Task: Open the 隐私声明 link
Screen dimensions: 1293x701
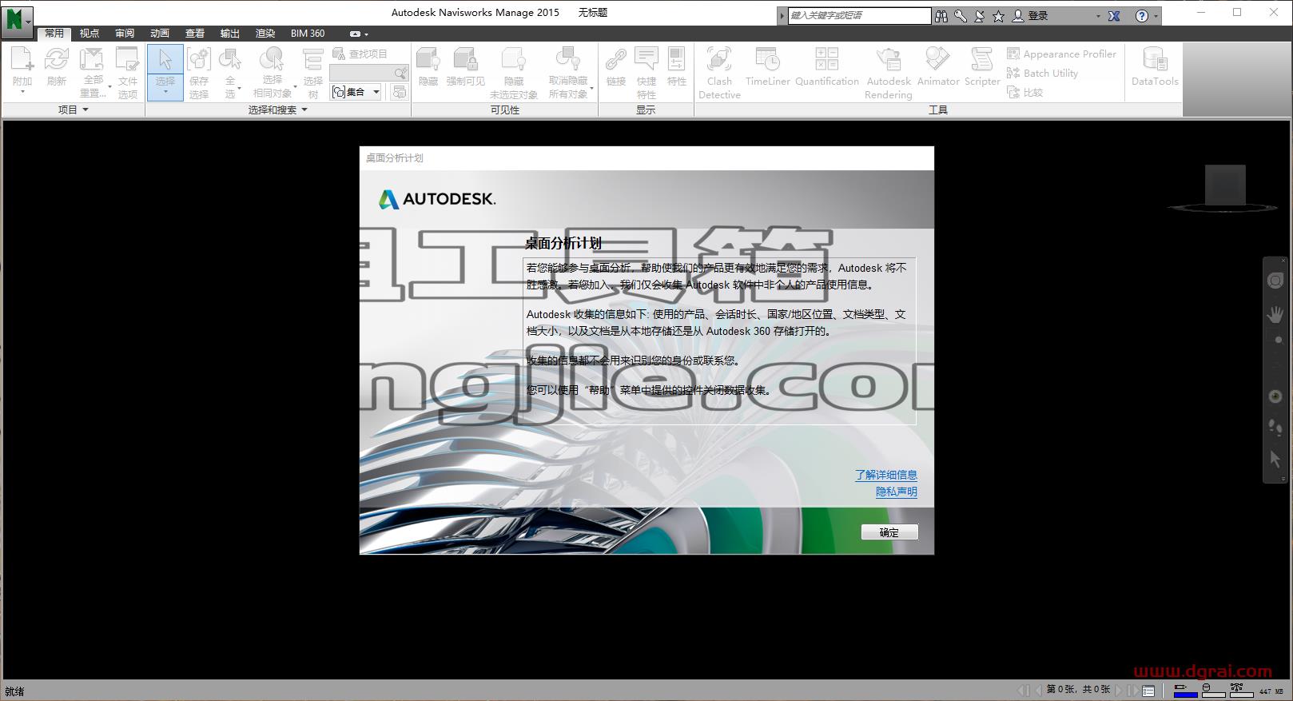Action: pyautogui.click(x=897, y=492)
